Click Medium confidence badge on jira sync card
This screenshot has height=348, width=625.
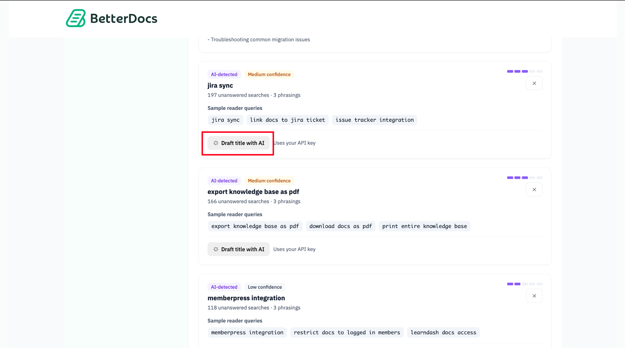(x=269, y=74)
